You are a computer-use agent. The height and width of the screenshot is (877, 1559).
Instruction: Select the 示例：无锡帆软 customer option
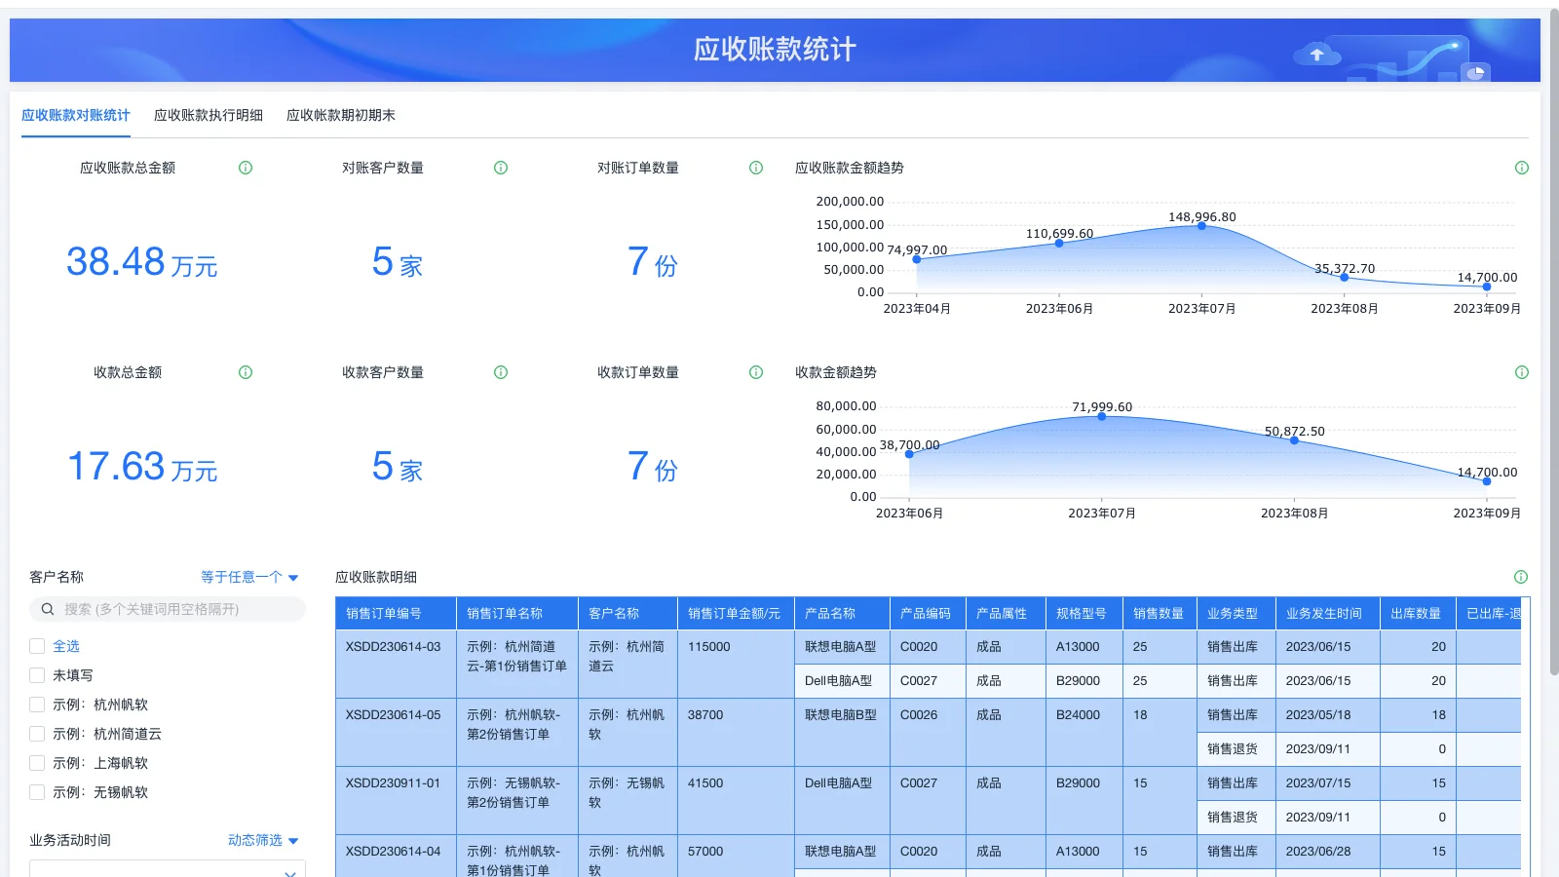(x=36, y=792)
